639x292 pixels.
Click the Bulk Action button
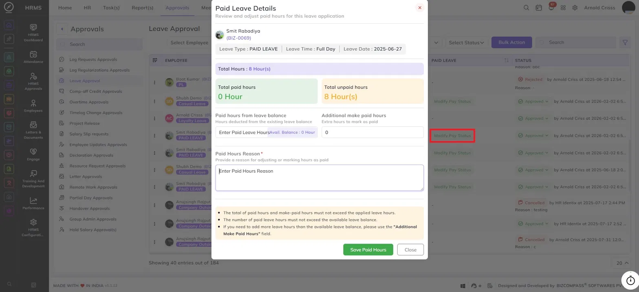[x=512, y=42]
